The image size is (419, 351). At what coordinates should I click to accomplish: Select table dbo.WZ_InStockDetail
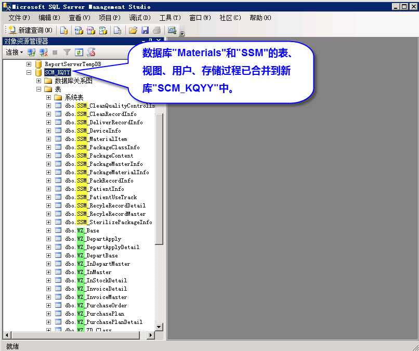tap(96, 280)
